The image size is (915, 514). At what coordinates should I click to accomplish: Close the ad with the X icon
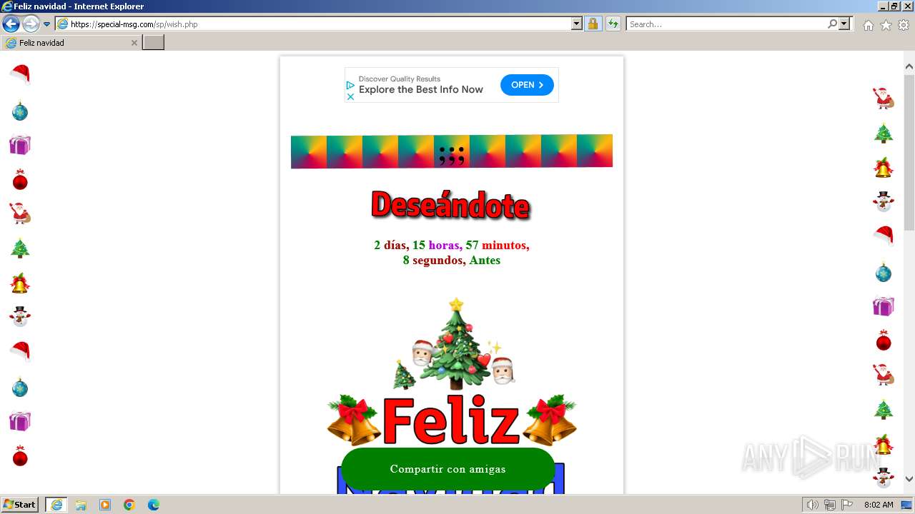click(x=350, y=96)
